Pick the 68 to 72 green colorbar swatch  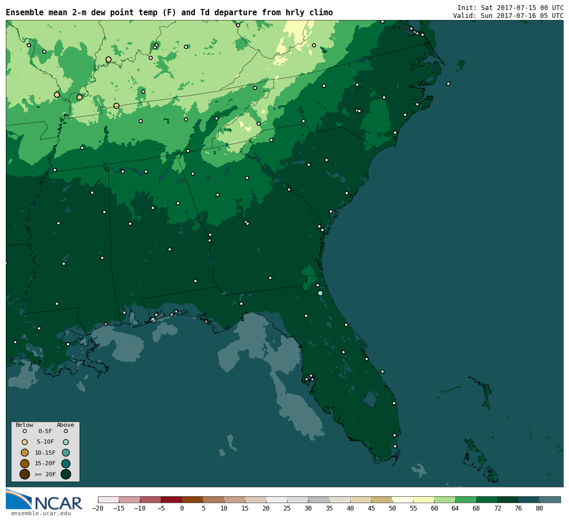click(x=487, y=499)
